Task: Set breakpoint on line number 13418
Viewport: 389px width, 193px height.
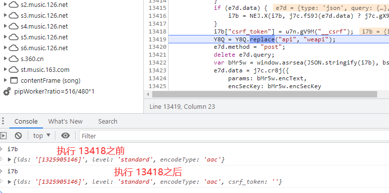Action: [x=158, y=32]
